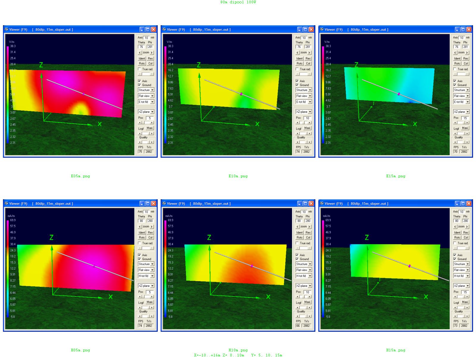Click pink feed-point marker on E10m antenna wire
The image size is (476, 357).
(241, 94)
